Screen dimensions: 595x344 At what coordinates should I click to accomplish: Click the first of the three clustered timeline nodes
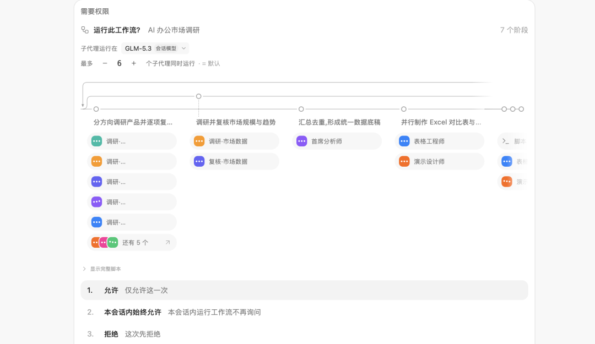504,109
